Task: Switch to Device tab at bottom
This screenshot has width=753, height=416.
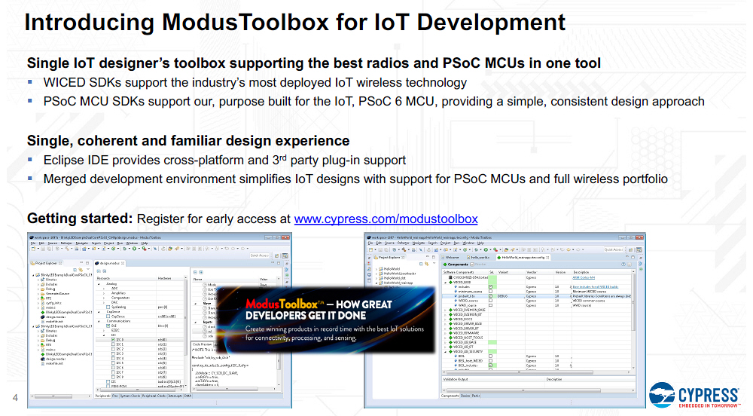Action: [x=465, y=396]
